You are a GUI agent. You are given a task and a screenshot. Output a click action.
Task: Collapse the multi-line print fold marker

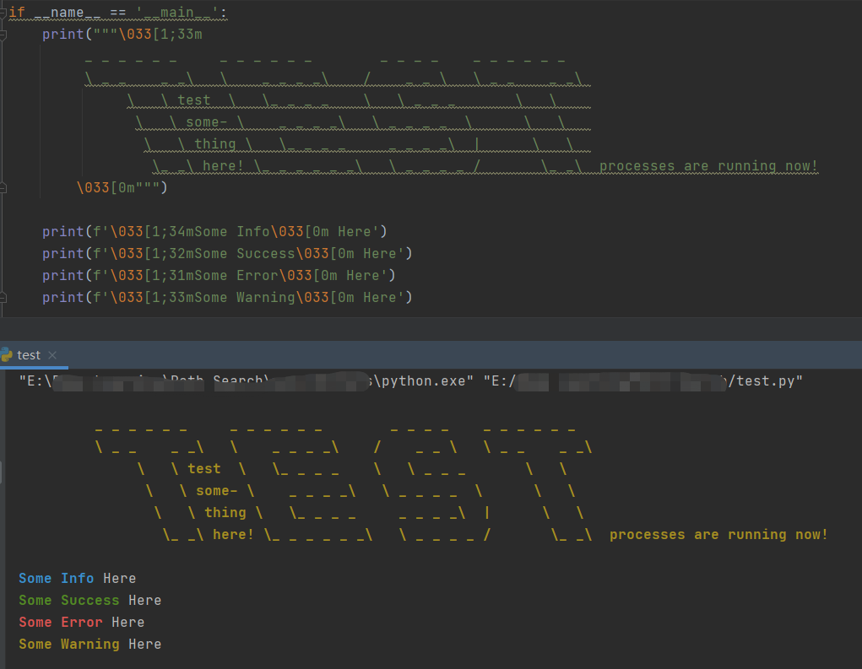tap(3, 35)
